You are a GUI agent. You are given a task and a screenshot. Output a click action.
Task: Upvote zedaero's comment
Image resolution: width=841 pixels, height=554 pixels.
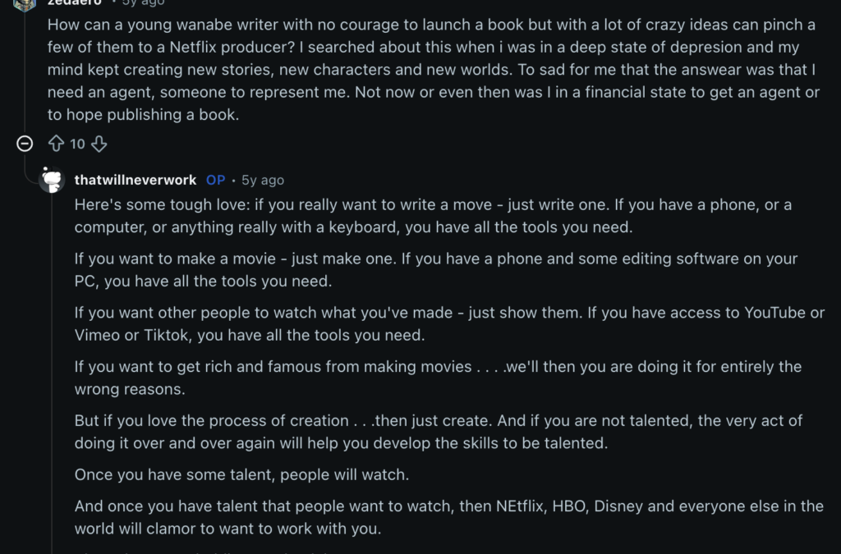56,144
